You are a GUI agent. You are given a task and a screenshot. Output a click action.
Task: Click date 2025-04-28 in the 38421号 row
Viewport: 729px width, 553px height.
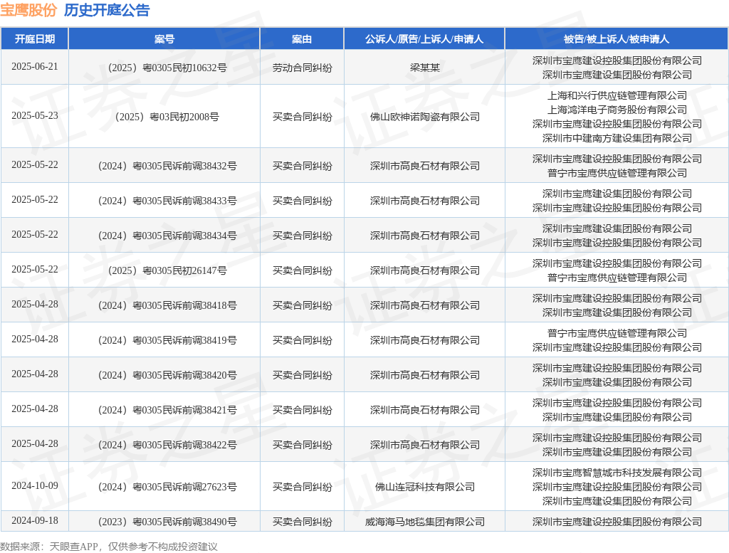coord(35,409)
